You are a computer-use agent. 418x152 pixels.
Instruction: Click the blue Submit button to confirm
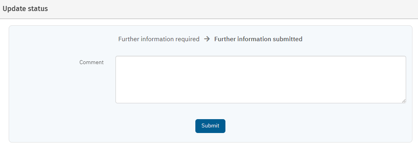(x=210, y=126)
